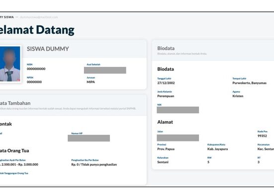274x194 pixels.
Task: Click the Kode Pos value 99352
Action: pos(262,136)
